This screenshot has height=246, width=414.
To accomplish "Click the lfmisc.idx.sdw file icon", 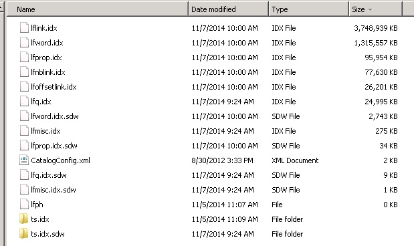I will (x=24, y=190).
